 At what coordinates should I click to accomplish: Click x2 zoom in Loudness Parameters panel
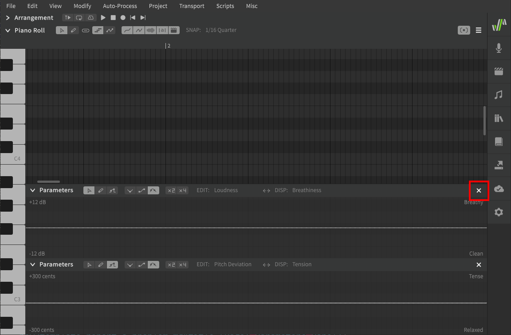pyautogui.click(x=171, y=191)
